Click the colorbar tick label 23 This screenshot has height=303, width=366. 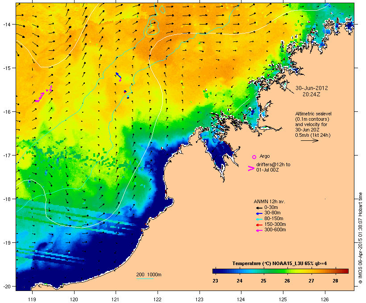[x=215, y=281]
